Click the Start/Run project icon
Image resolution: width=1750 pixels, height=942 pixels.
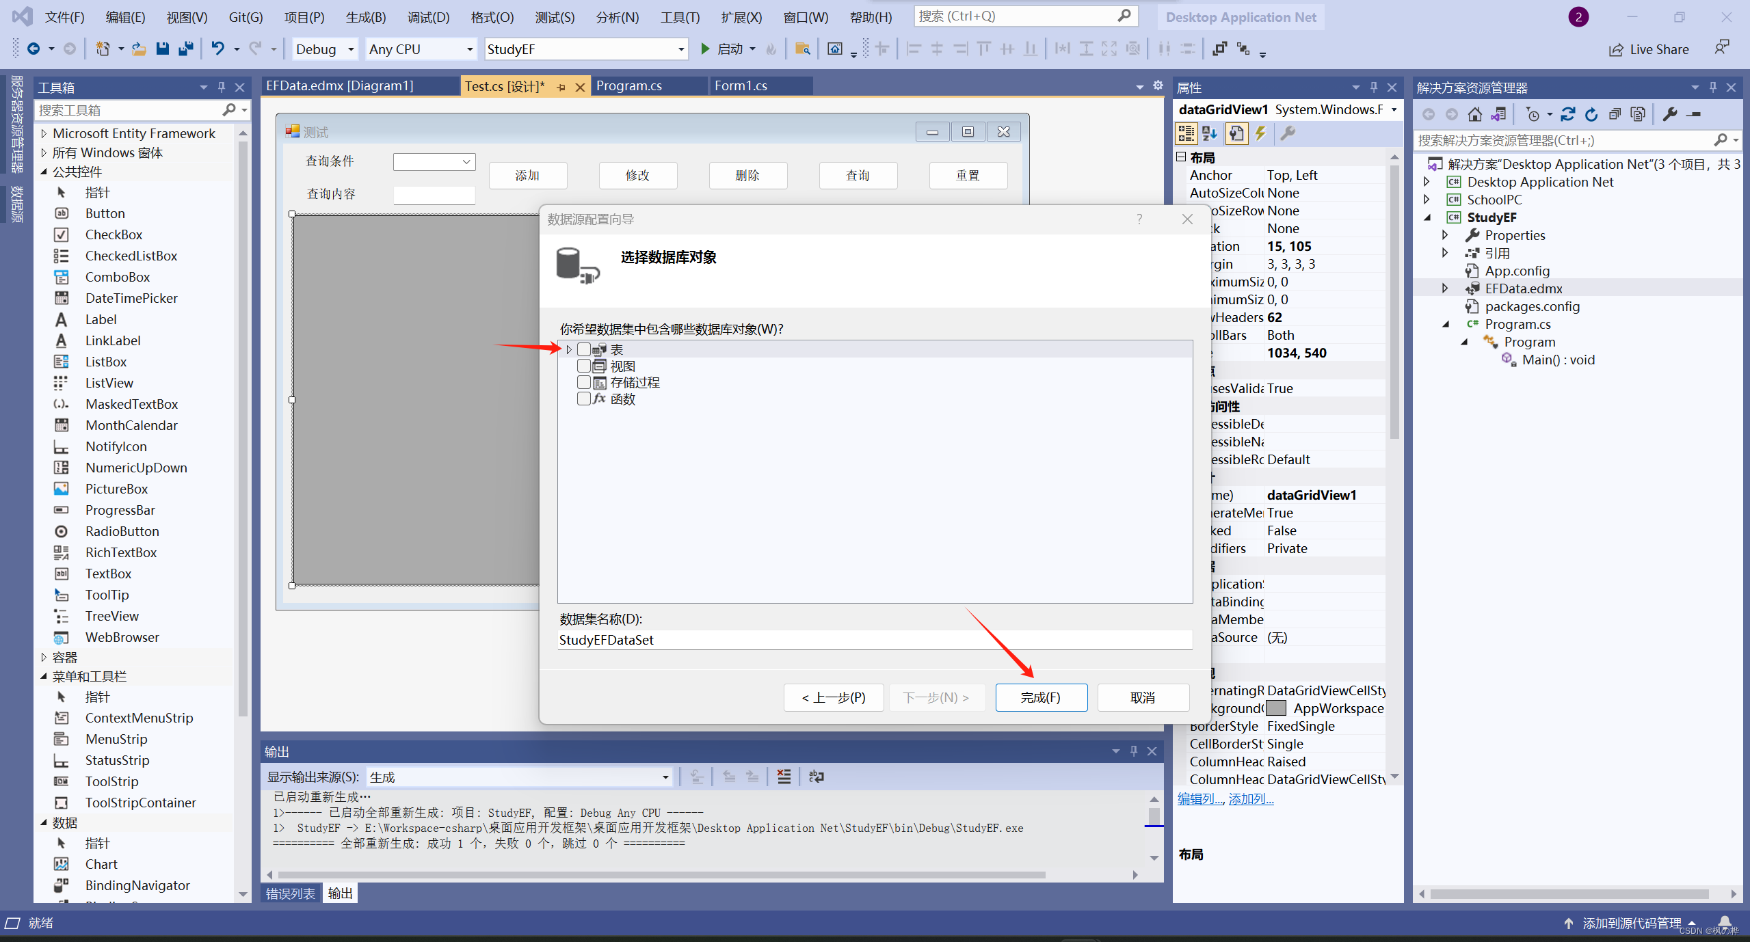(706, 49)
